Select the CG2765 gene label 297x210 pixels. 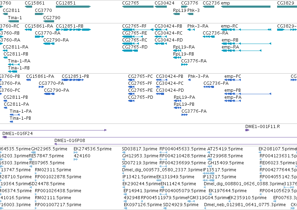131,3
